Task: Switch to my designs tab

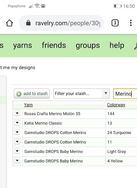Action: tap(23, 68)
